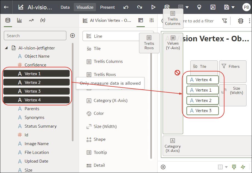Click the filter funnel icon in the filter bar

click(x=225, y=21)
